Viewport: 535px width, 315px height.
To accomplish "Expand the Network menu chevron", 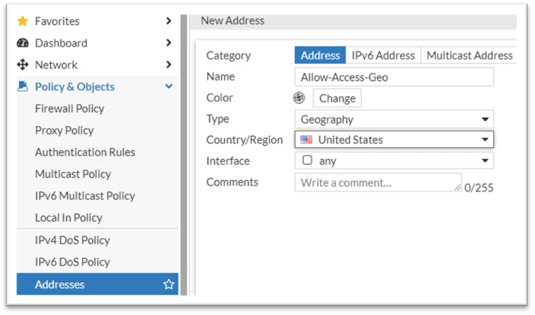I will point(169,64).
